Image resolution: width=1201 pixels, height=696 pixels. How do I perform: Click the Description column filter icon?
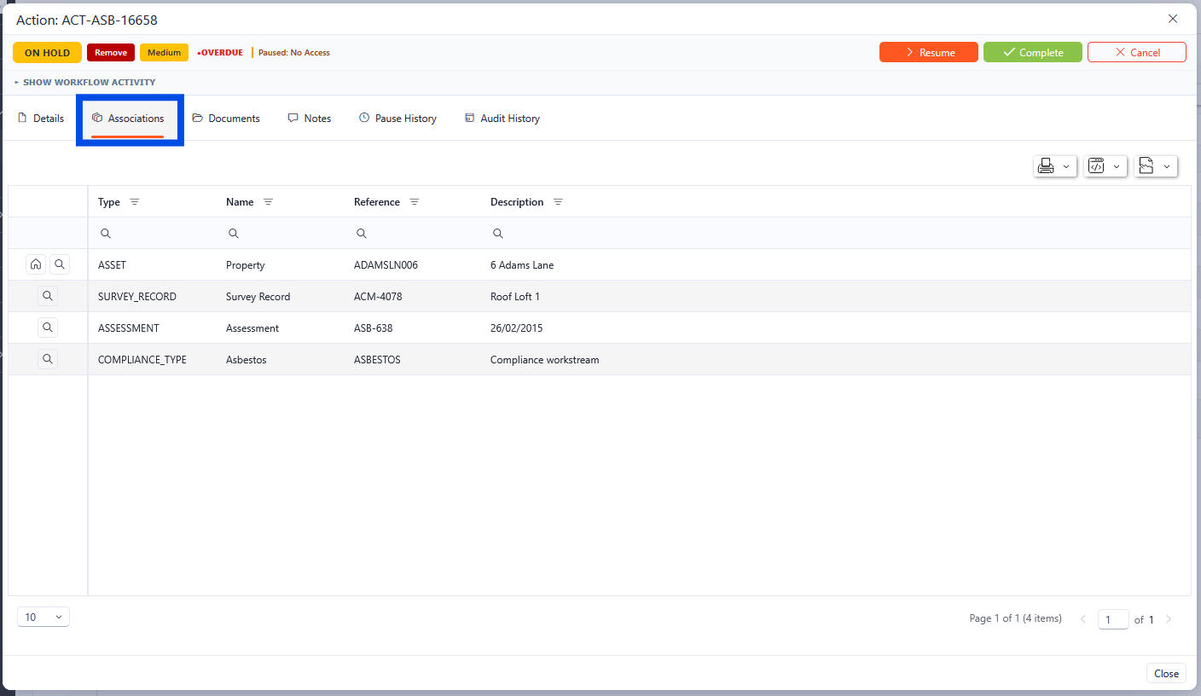(558, 202)
